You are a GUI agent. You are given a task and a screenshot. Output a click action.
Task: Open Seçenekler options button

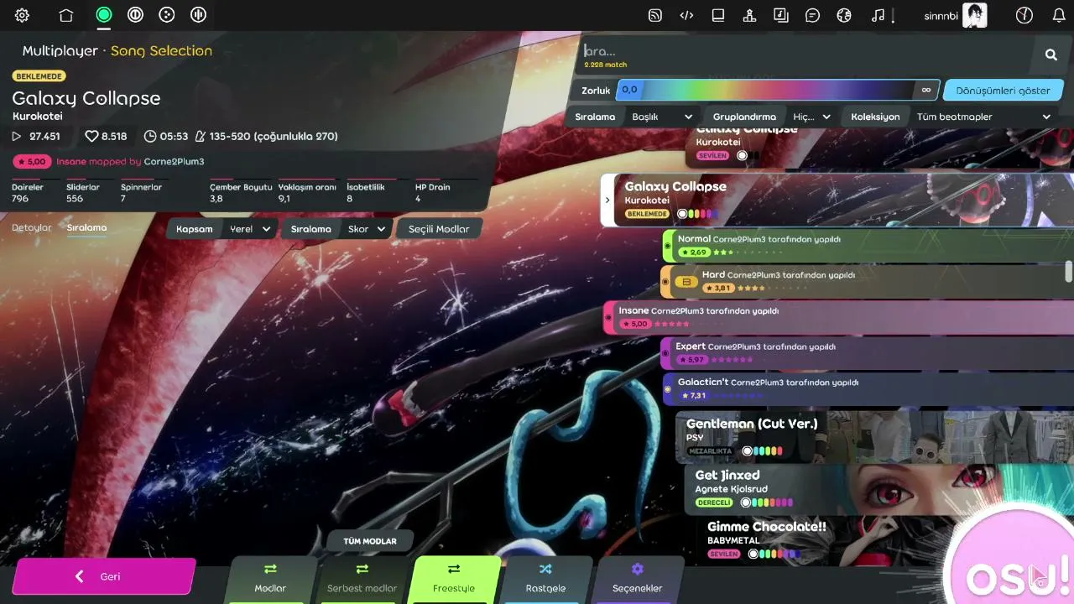pyautogui.click(x=637, y=580)
